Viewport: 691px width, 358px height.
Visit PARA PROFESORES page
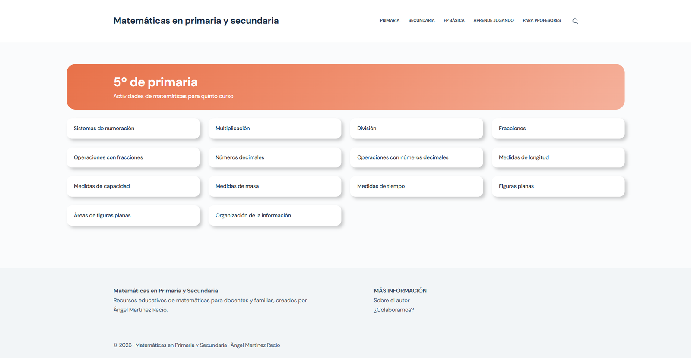pyautogui.click(x=542, y=20)
